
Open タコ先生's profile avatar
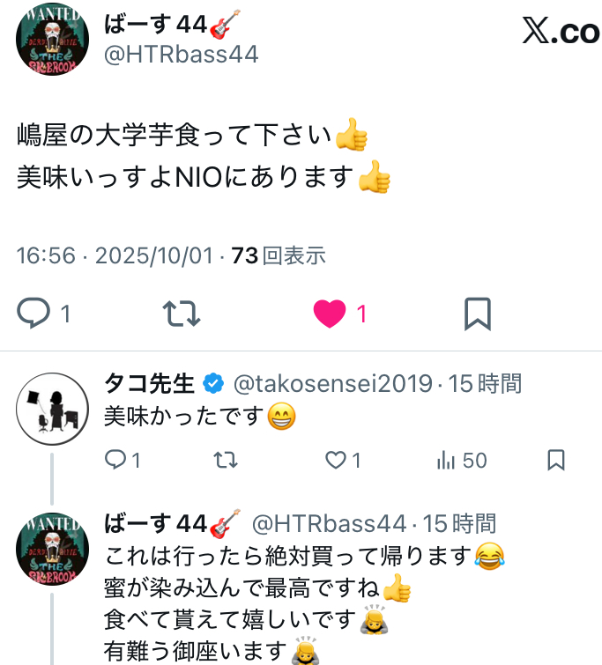coord(52,409)
